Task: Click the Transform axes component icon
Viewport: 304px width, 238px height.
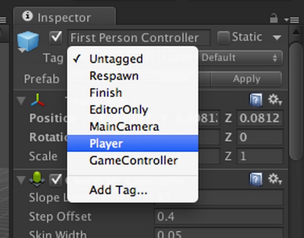Action: [x=38, y=100]
